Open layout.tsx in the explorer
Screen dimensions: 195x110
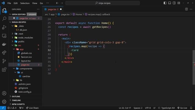[x=26, y=61]
